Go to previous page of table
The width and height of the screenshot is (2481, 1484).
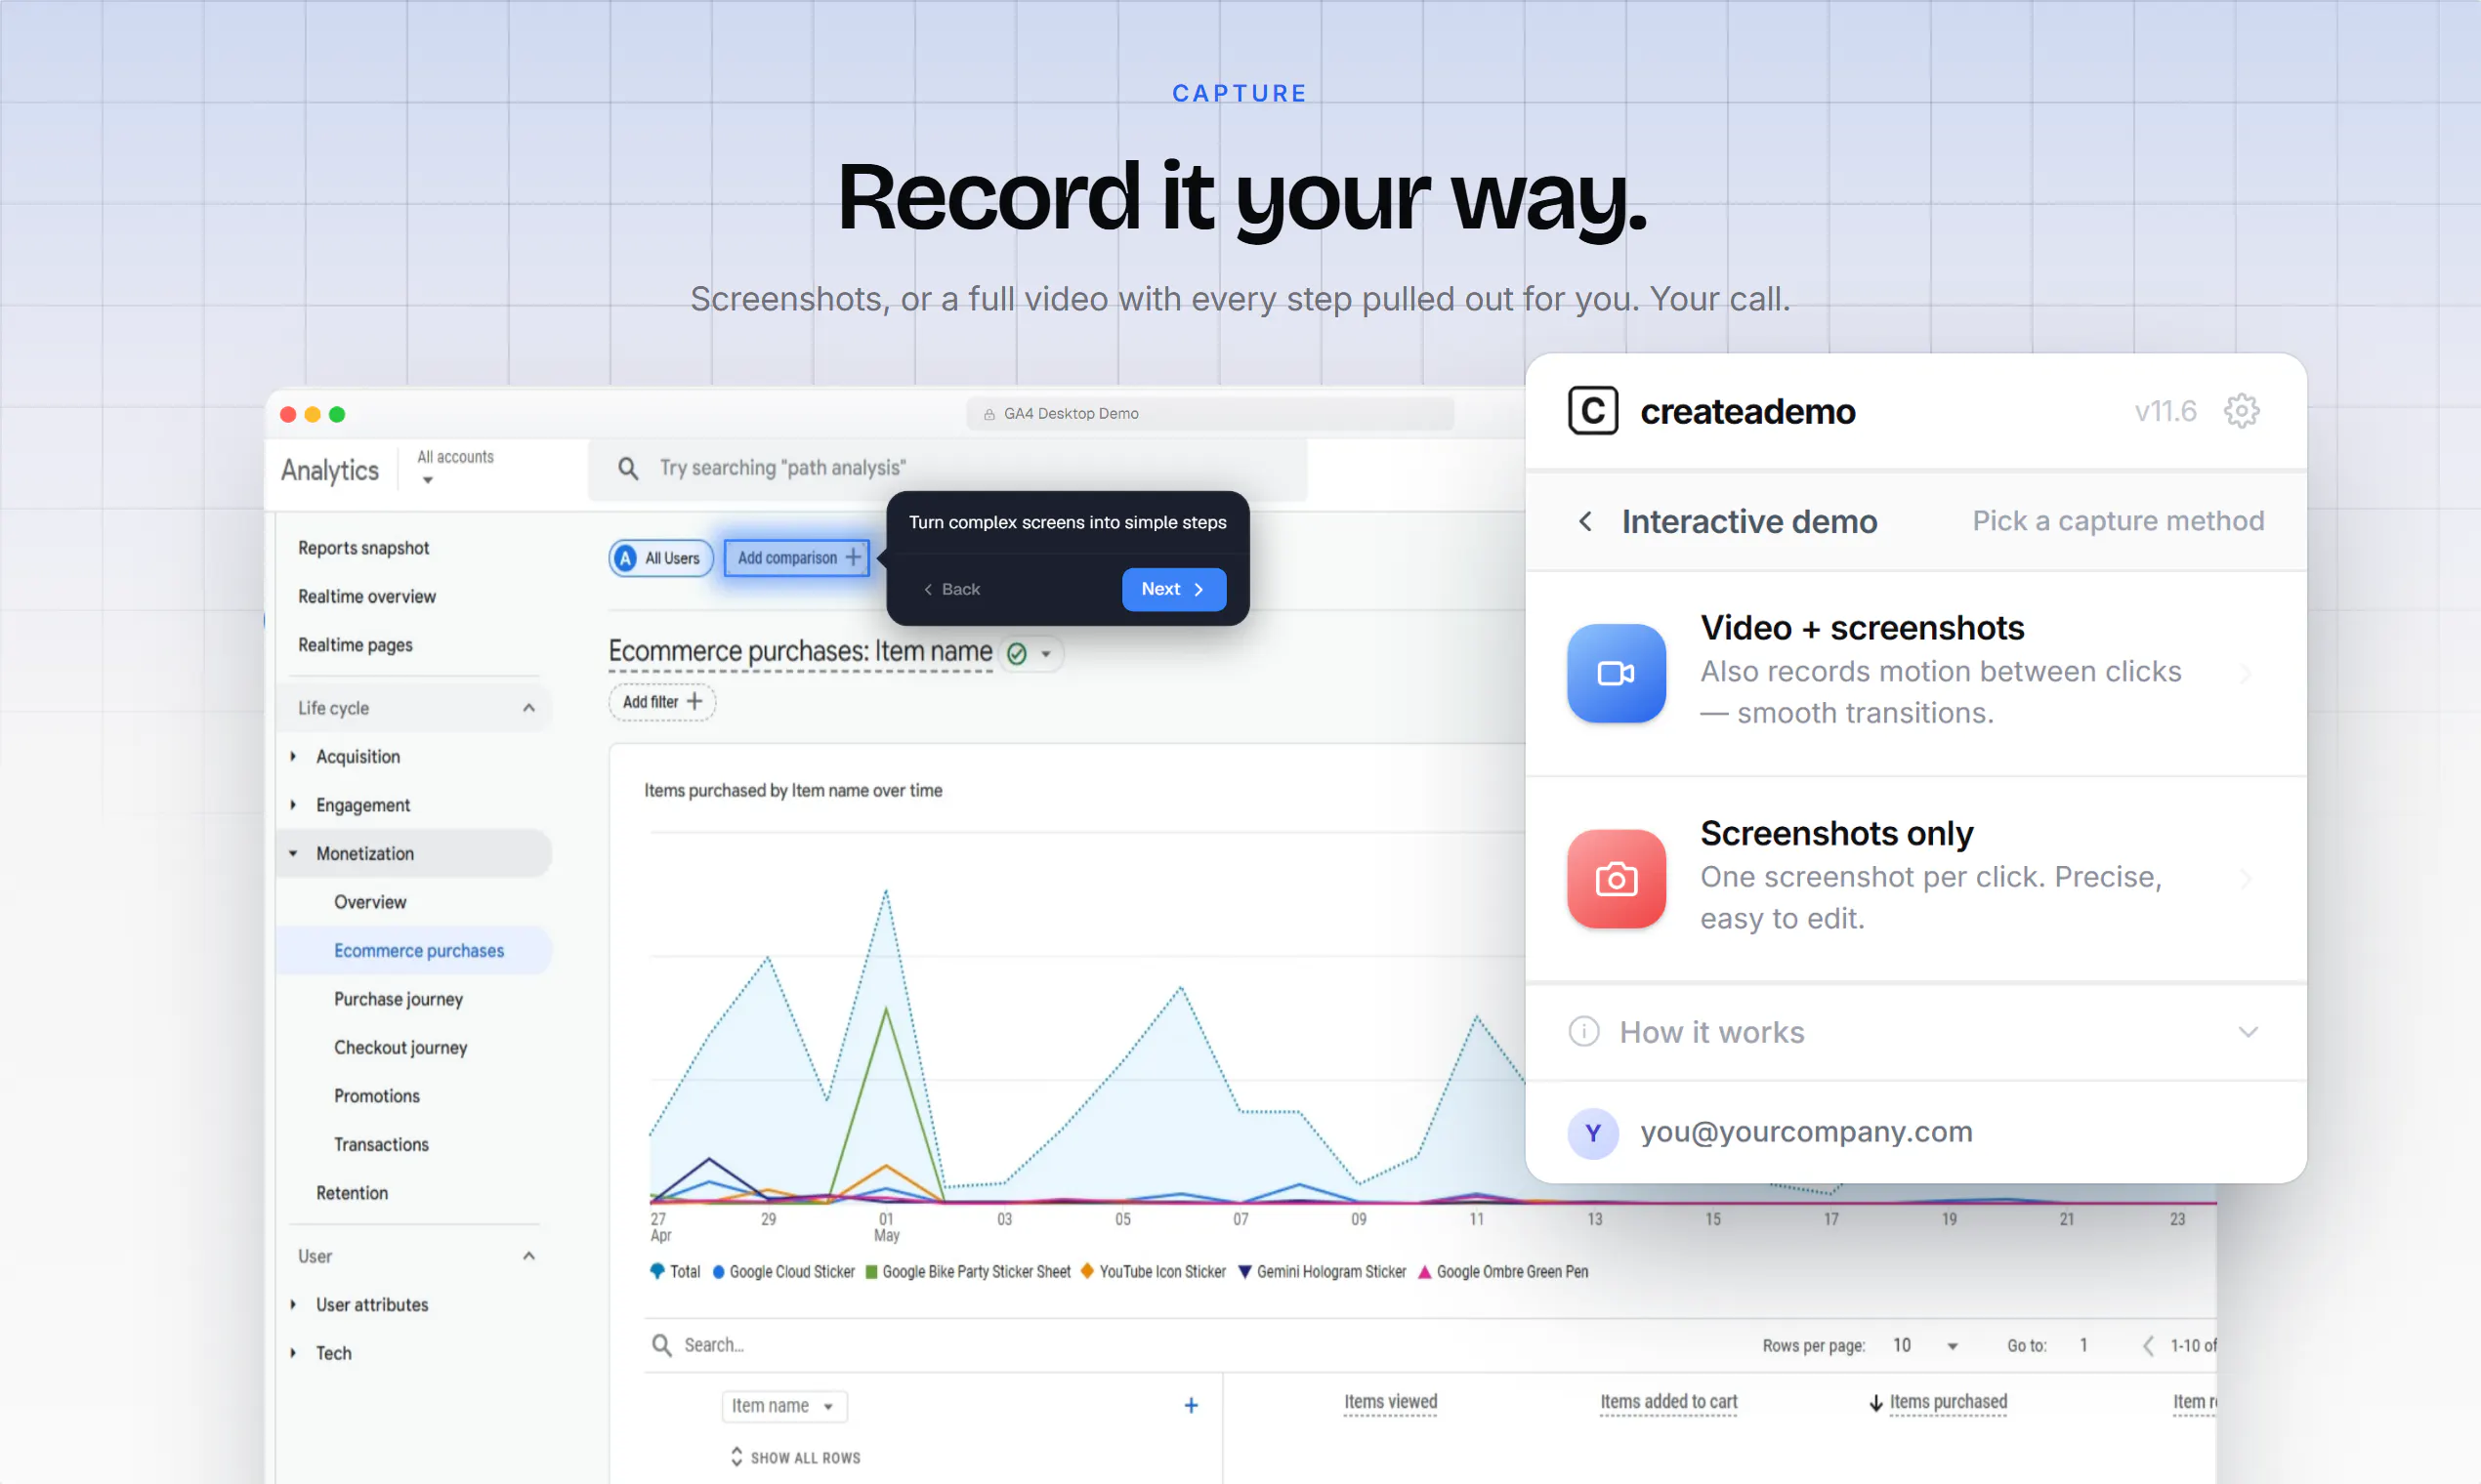(x=2147, y=1346)
